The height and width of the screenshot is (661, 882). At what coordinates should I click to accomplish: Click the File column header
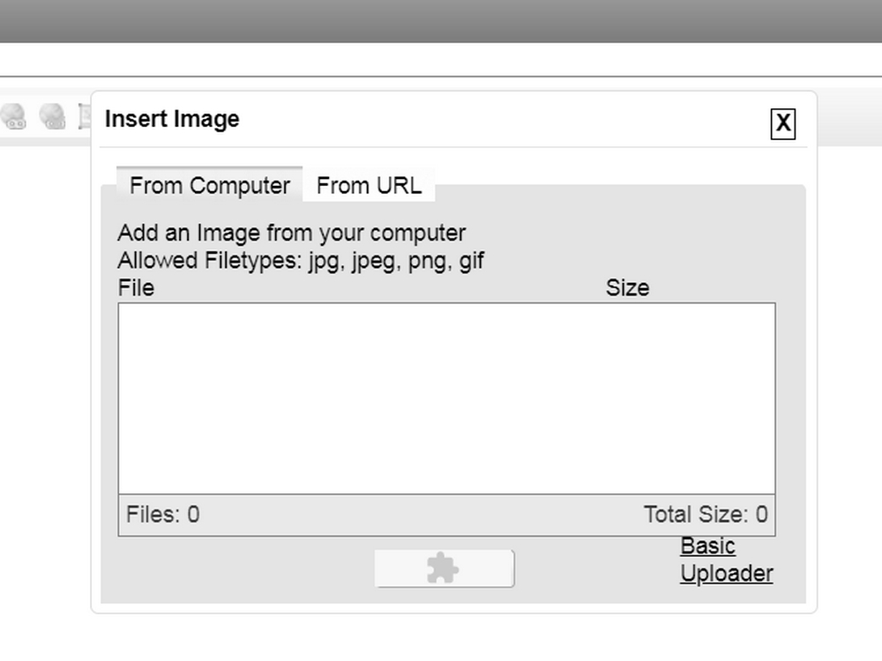point(136,288)
